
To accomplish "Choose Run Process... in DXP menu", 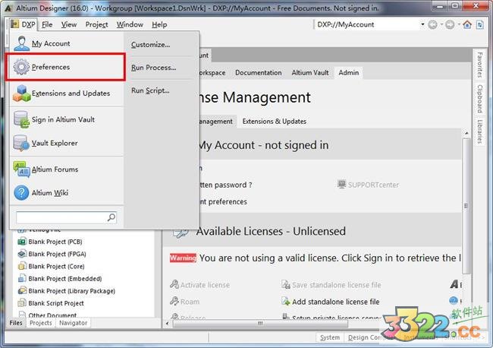I will (x=153, y=68).
